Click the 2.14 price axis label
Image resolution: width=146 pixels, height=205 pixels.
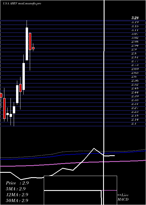click(135, 119)
